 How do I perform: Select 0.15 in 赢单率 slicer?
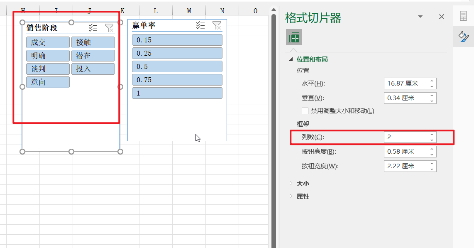(177, 40)
